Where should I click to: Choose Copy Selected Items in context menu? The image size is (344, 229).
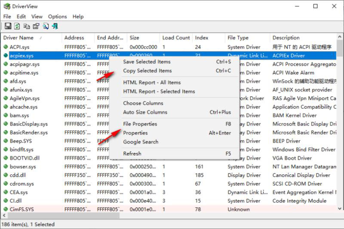(x=175, y=71)
